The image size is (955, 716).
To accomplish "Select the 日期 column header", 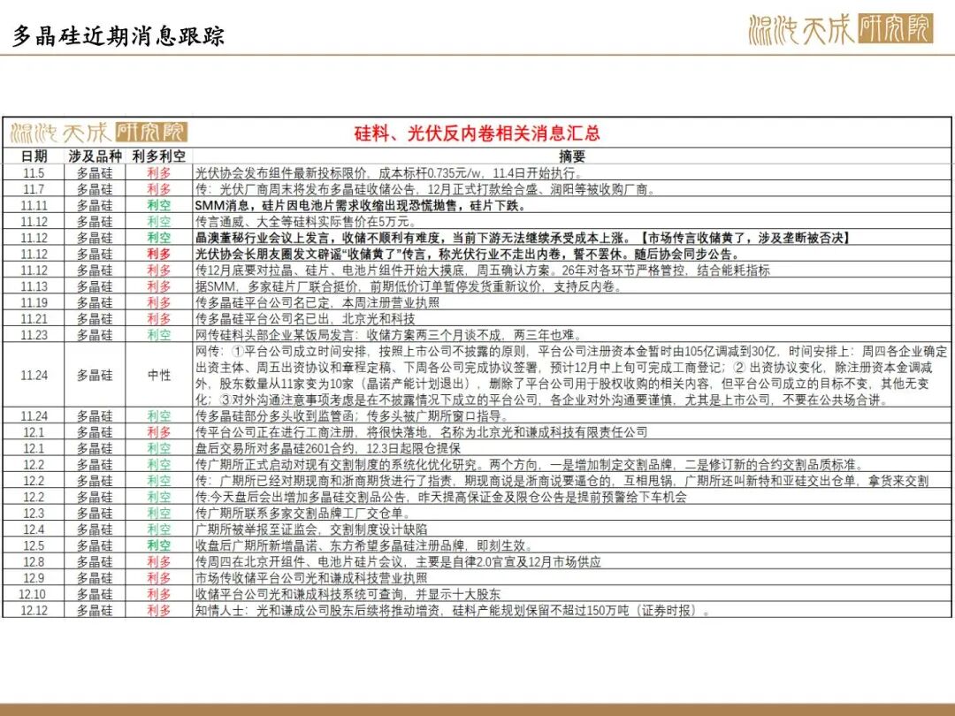I will pyautogui.click(x=34, y=156).
